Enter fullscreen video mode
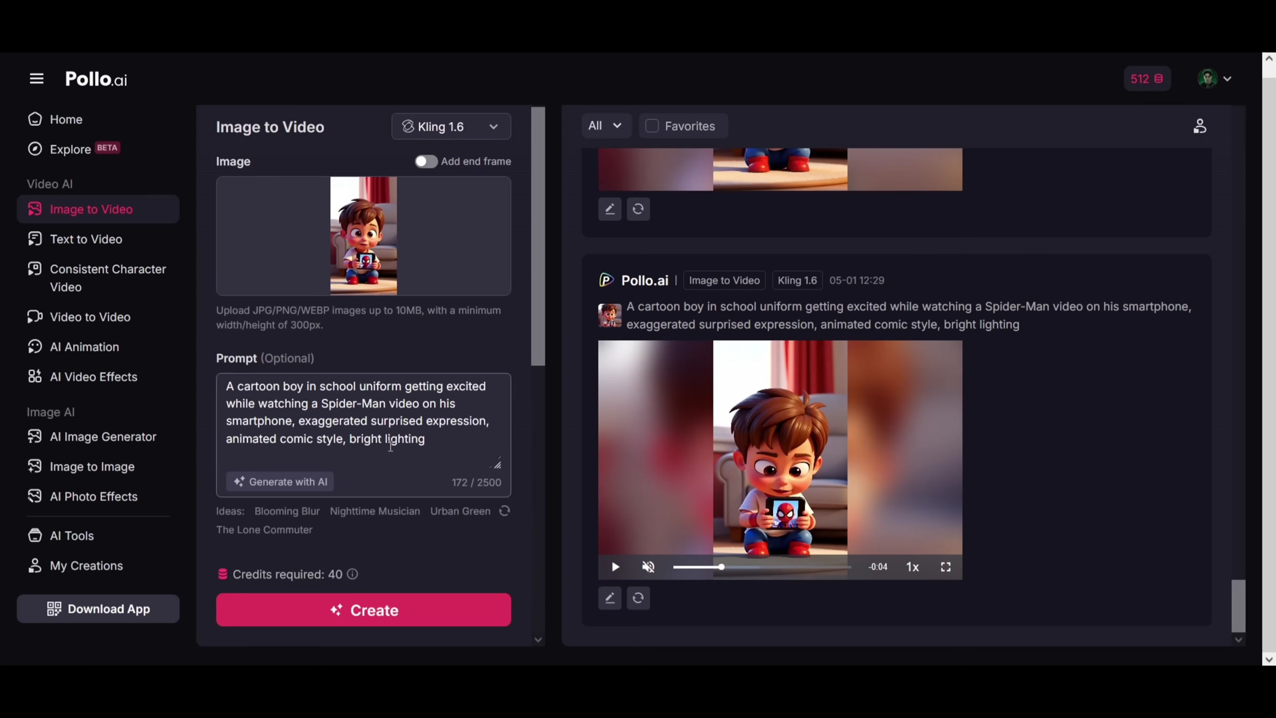Screen dimensions: 1276x718 [946, 567]
